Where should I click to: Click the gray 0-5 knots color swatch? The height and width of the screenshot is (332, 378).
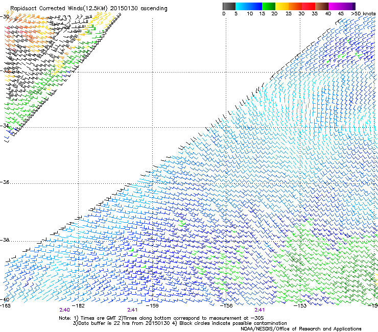229,6
